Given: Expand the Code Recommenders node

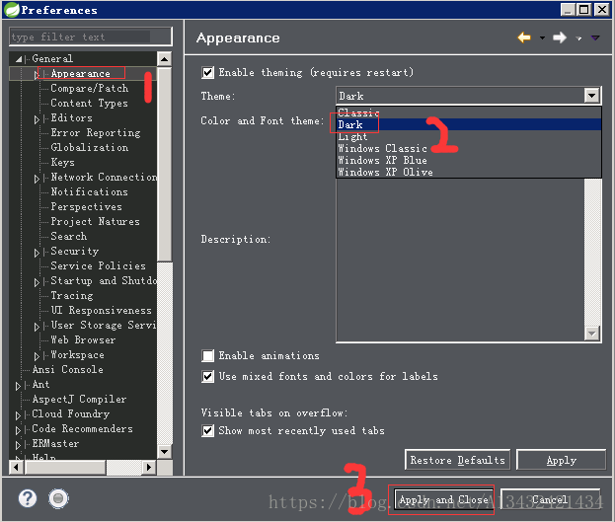Looking at the screenshot, I should (18, 430).
